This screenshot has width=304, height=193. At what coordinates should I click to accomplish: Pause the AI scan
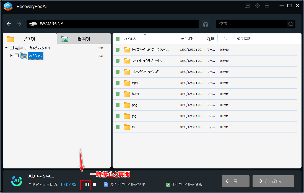87,185
